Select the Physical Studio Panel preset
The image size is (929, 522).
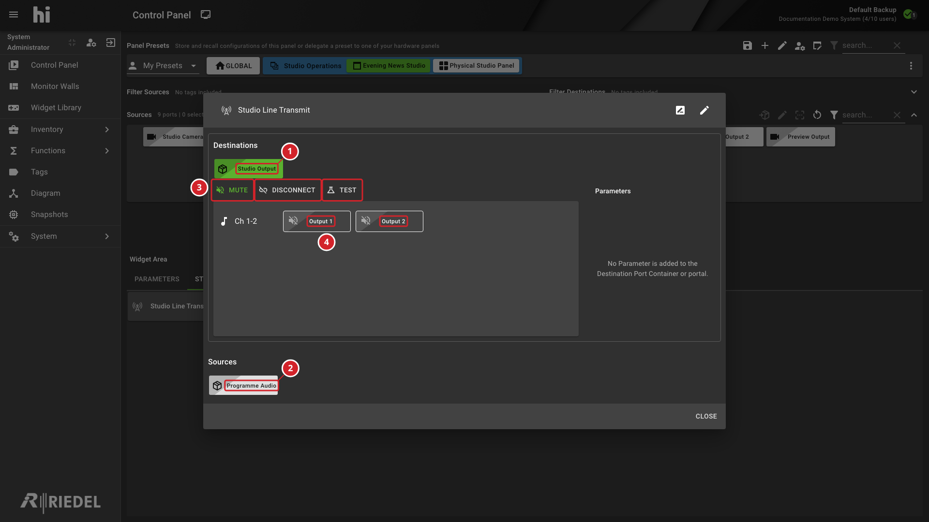pos(477,66)
